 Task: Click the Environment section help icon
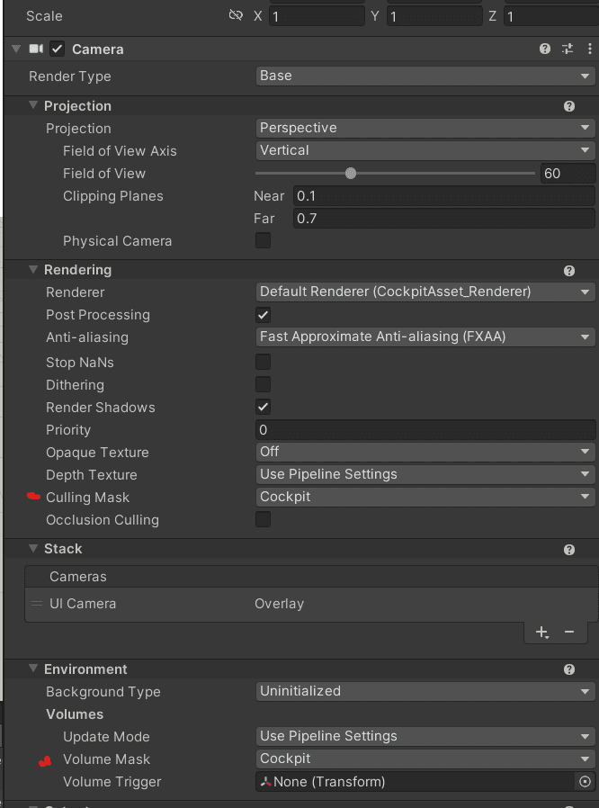click(x=569, y=669)
